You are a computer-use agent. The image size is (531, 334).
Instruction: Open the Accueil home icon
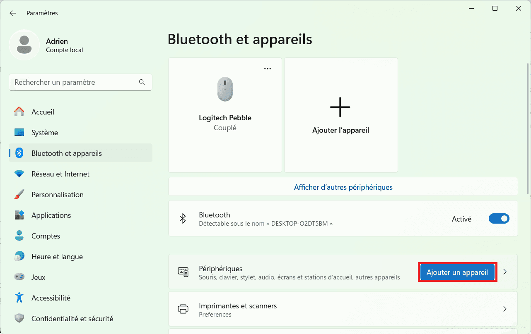pos(19,112)
